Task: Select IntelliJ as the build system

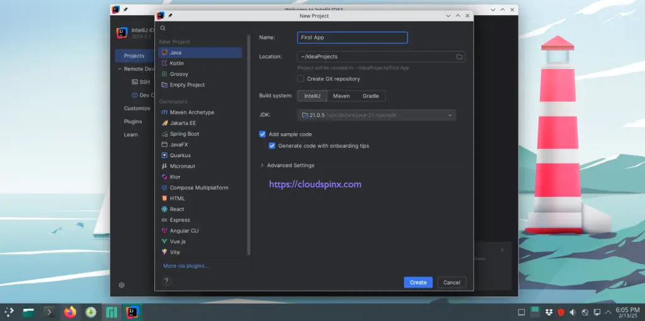Action: (312, 96)
